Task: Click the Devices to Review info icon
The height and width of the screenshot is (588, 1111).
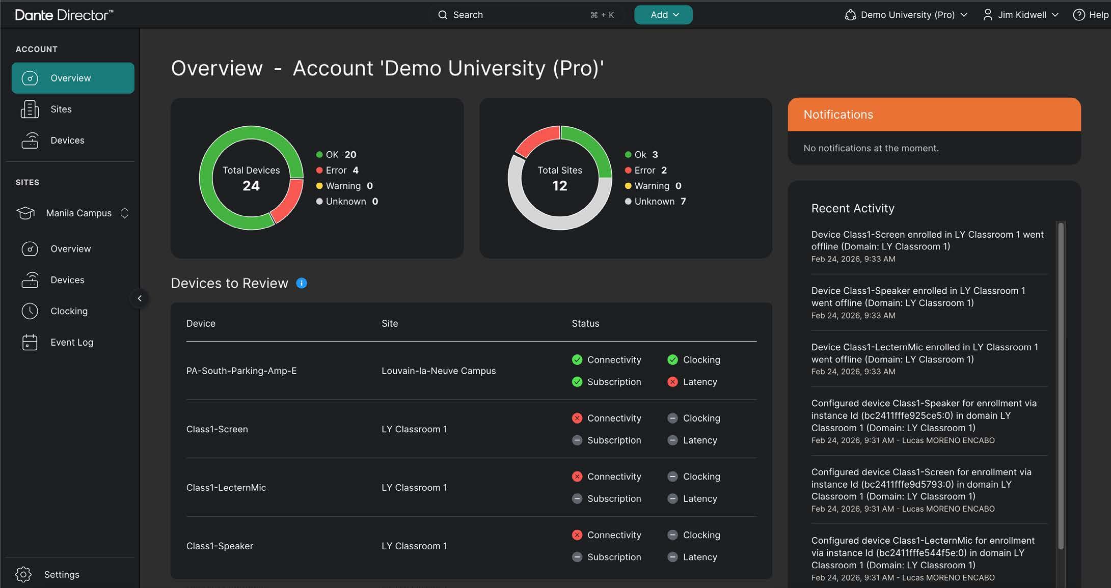Action: coord(302,283)
